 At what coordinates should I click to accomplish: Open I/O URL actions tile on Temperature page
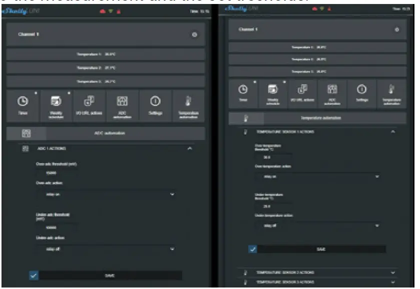click(x=303, y=94)
